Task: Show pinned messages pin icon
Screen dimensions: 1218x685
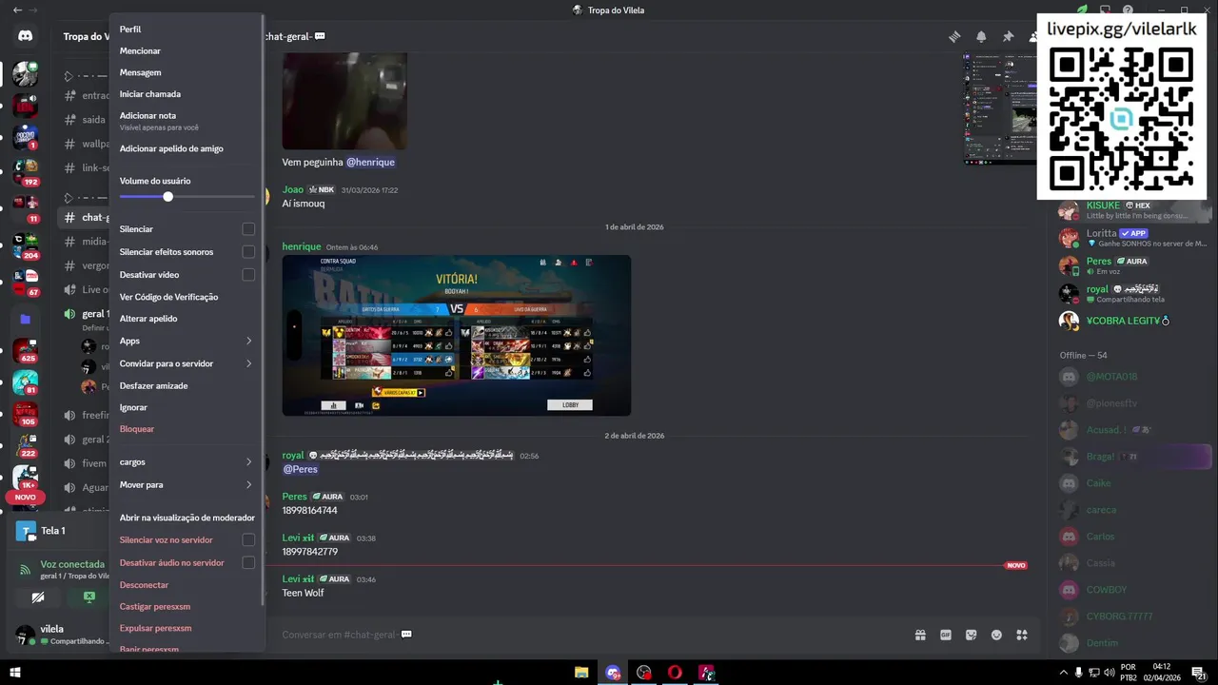Action: tap(1008, 36)
